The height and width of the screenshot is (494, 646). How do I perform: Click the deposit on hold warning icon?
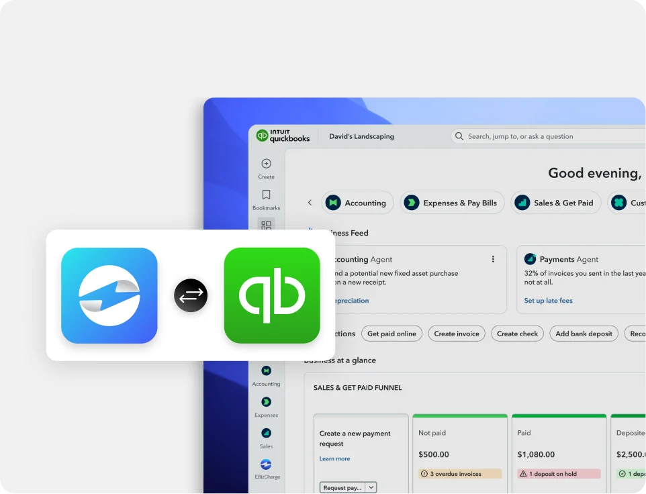click(x=523, y=474)
